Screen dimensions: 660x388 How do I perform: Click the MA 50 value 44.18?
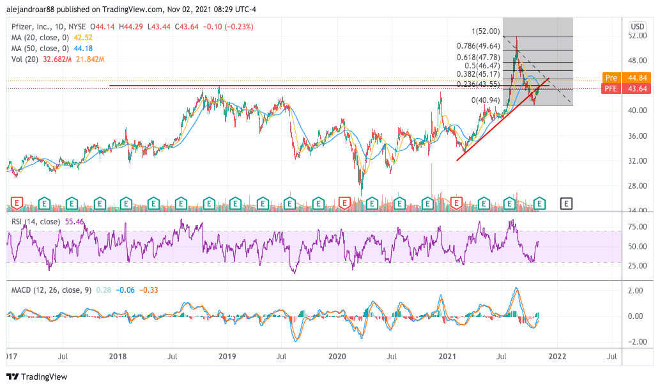coord(83,49)
